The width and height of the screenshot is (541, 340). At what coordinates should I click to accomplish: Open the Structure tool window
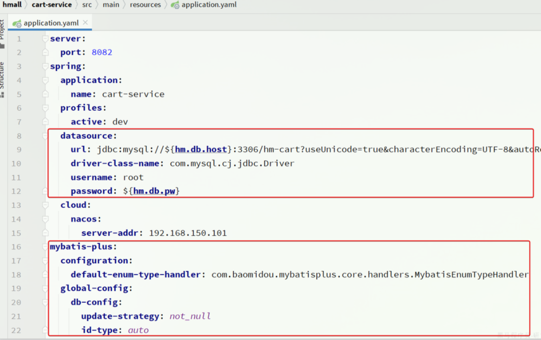pos(2,78)
